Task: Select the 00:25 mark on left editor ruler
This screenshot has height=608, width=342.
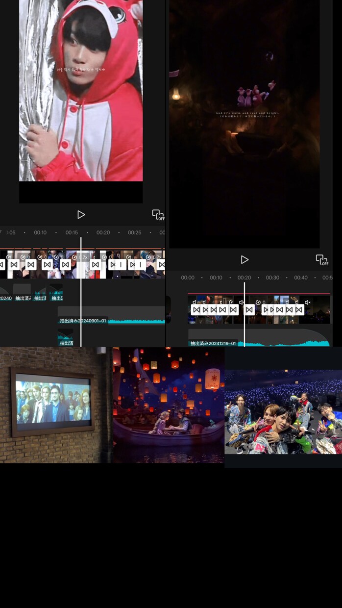Action: click(x=135, y=232)
